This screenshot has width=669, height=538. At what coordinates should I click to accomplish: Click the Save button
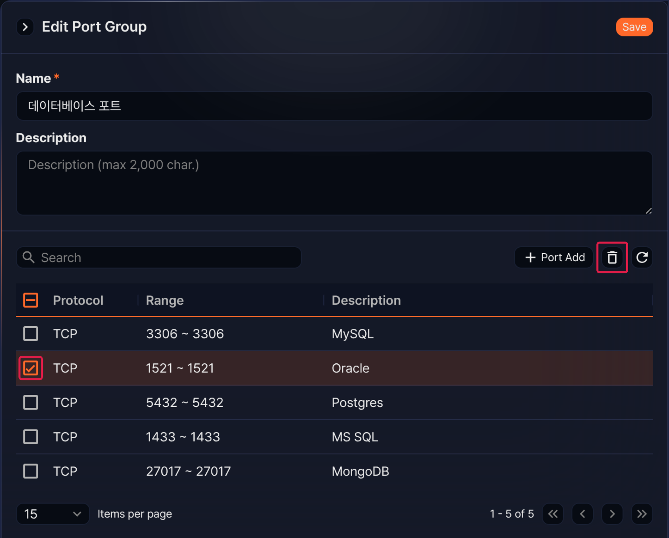(634, 27)
